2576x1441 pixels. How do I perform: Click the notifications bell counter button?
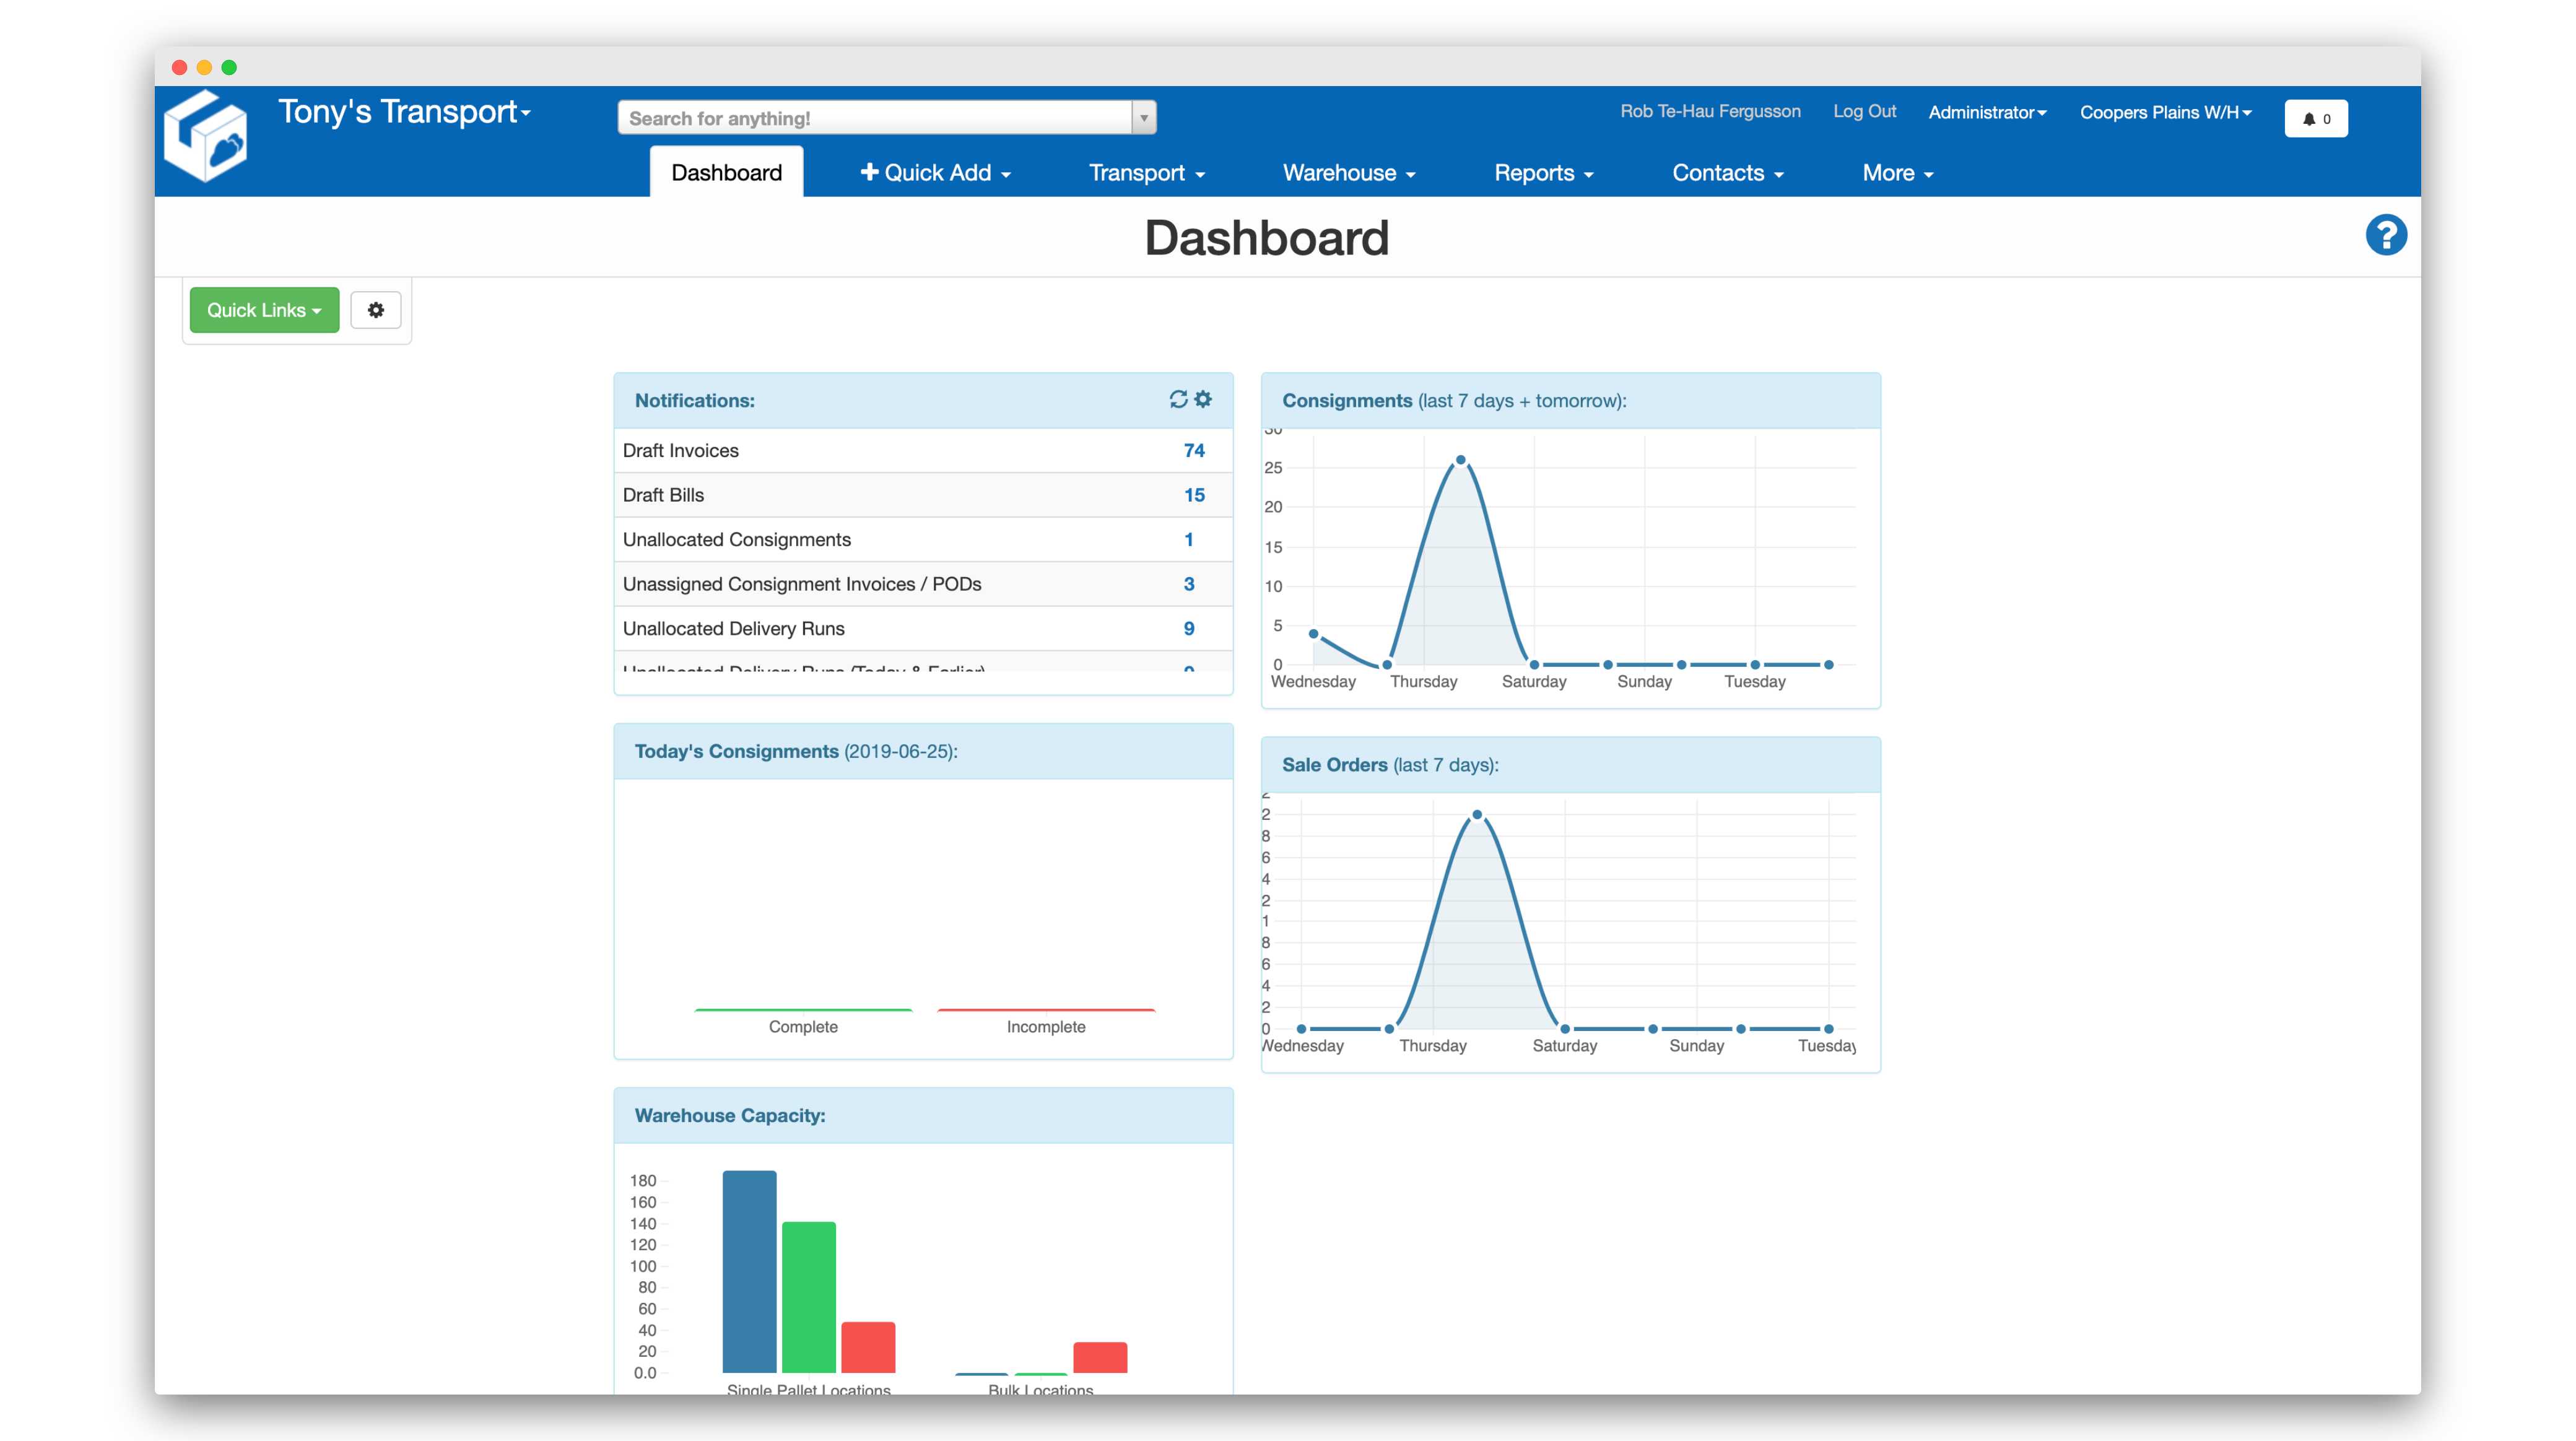(x=2315, y=118)
